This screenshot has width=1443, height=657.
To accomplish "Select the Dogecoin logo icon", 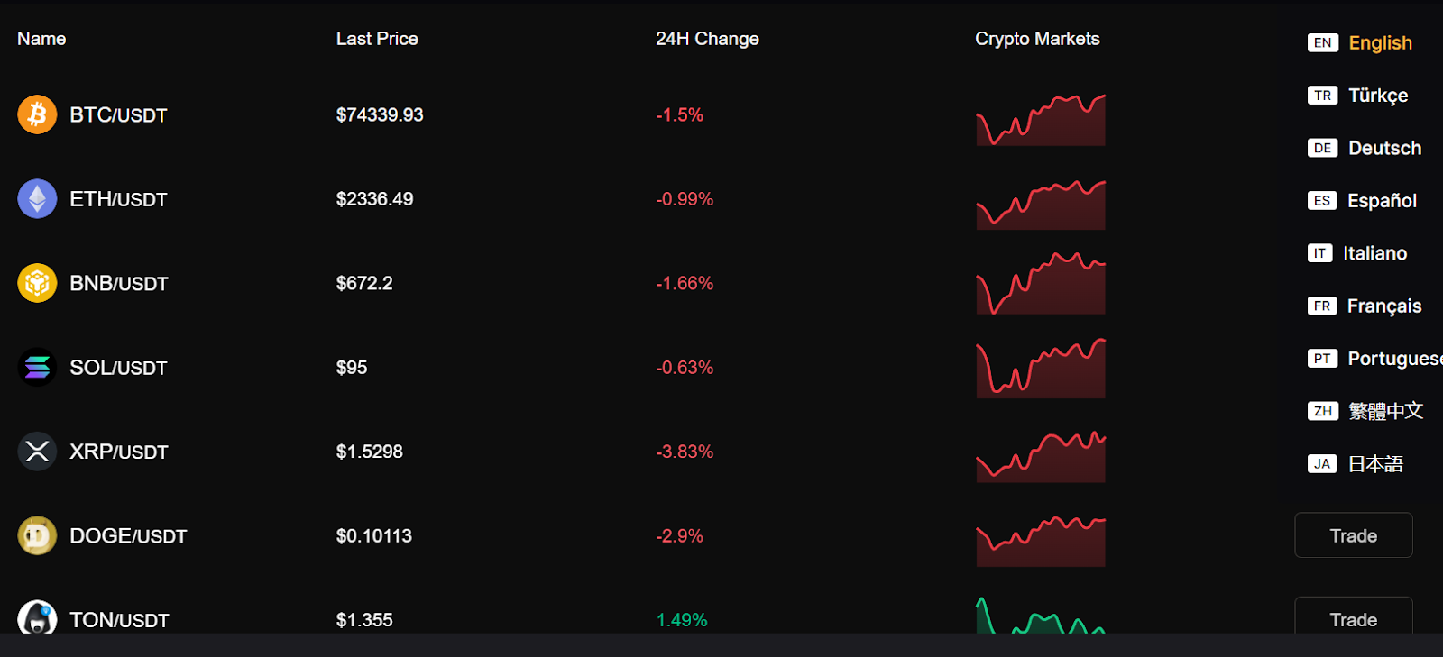I will coord(36,535).
